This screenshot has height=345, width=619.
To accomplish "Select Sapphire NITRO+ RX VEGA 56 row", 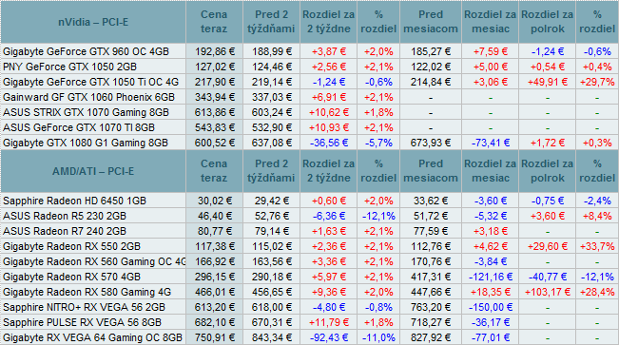I will (x=310, y=307).
